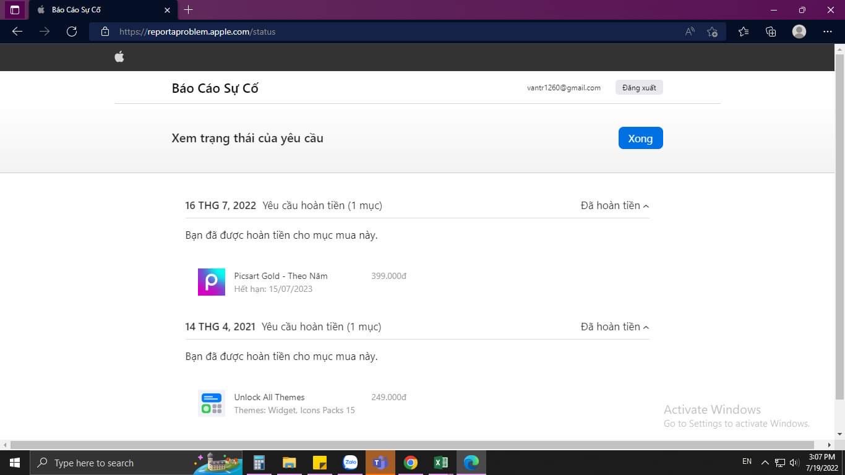Image resolution: width=845 pixels, height=475 pixels.
Task: Turn on Read Aloud in address bar
Action: 690,32
